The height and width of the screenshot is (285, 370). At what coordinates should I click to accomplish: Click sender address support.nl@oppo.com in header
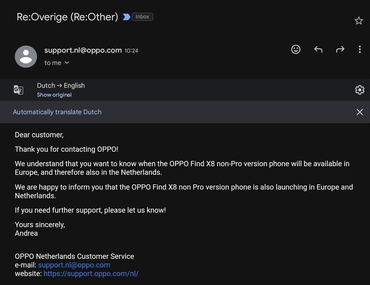pyautogui.click(x=83, y=50)
